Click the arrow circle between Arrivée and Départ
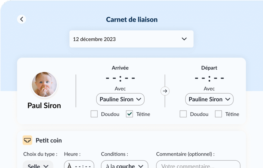This screenshot has width=263, height=168. coord(165,91)
